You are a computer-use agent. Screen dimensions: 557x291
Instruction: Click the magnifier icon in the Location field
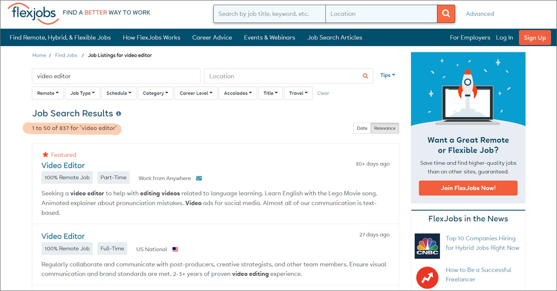pyautogui.click(x=365, y=76)
